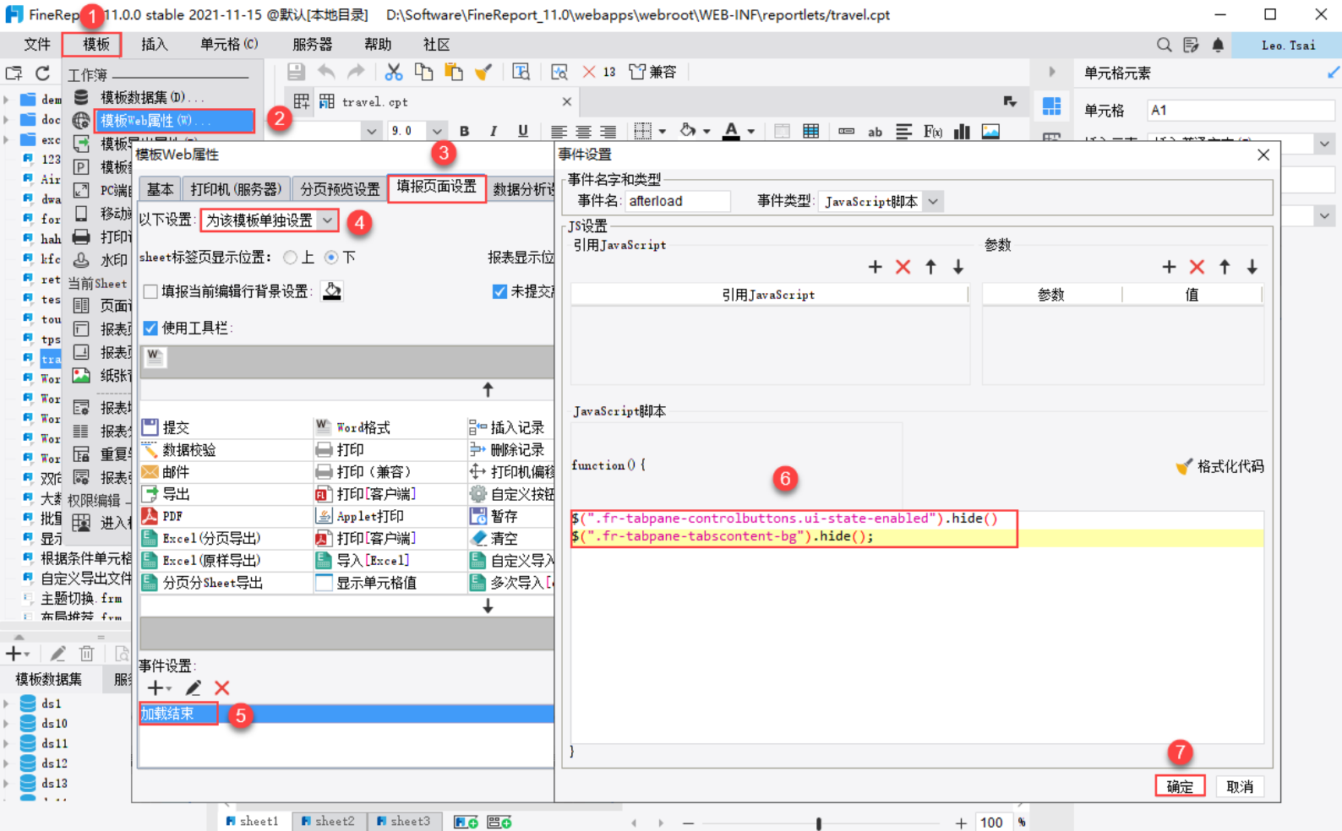This screenshot has width=1342, height=831.
Task: Toggle Underline formatting
Action: (523, 131)
